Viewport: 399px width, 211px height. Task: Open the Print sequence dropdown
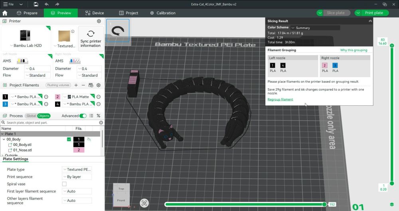click(x=77, y=177)
